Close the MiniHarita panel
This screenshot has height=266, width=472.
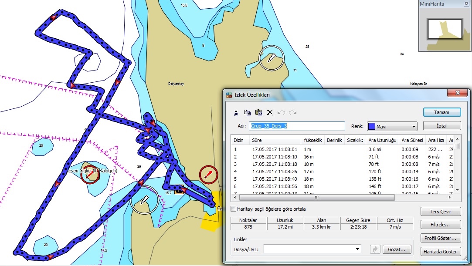coord(466,4)
